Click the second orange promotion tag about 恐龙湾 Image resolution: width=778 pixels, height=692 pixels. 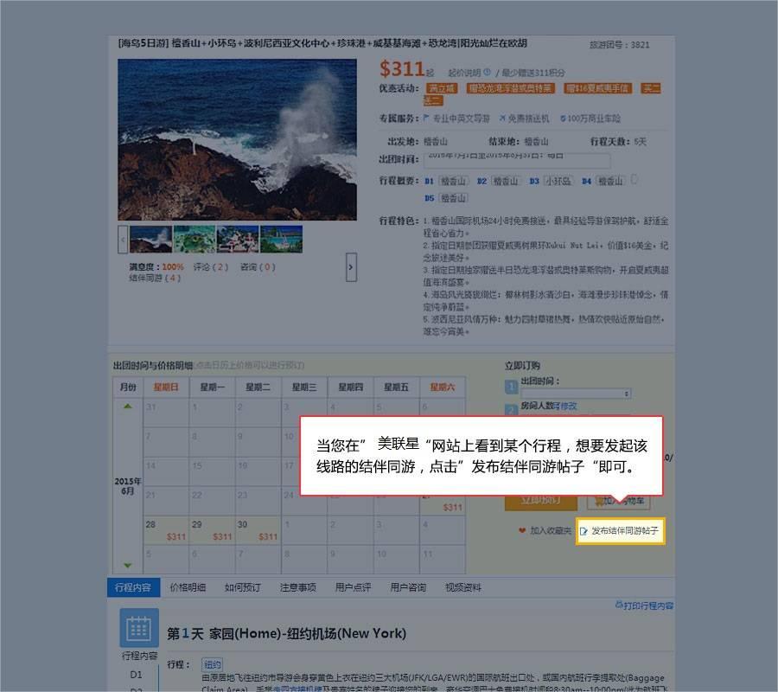tap(510, 88)
